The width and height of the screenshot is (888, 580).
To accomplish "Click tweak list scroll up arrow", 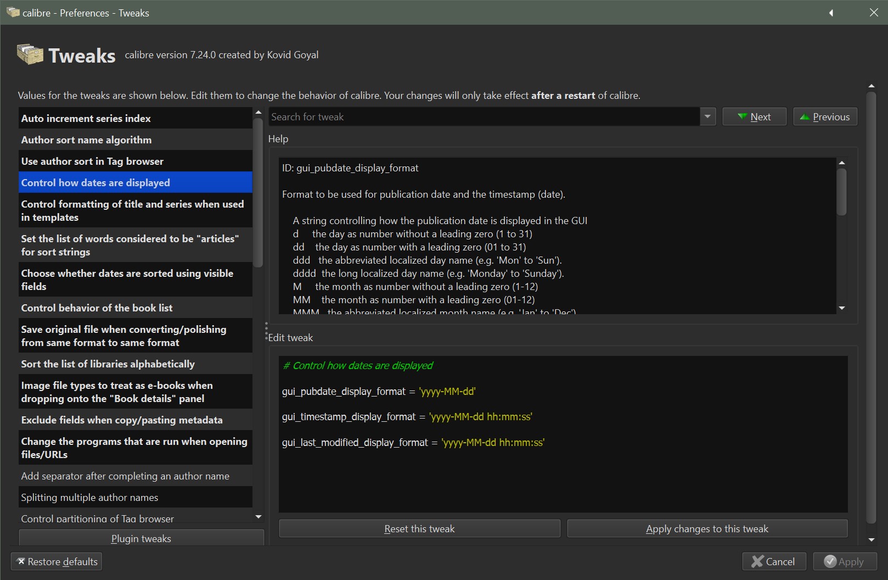I will (x=258, y=113).
